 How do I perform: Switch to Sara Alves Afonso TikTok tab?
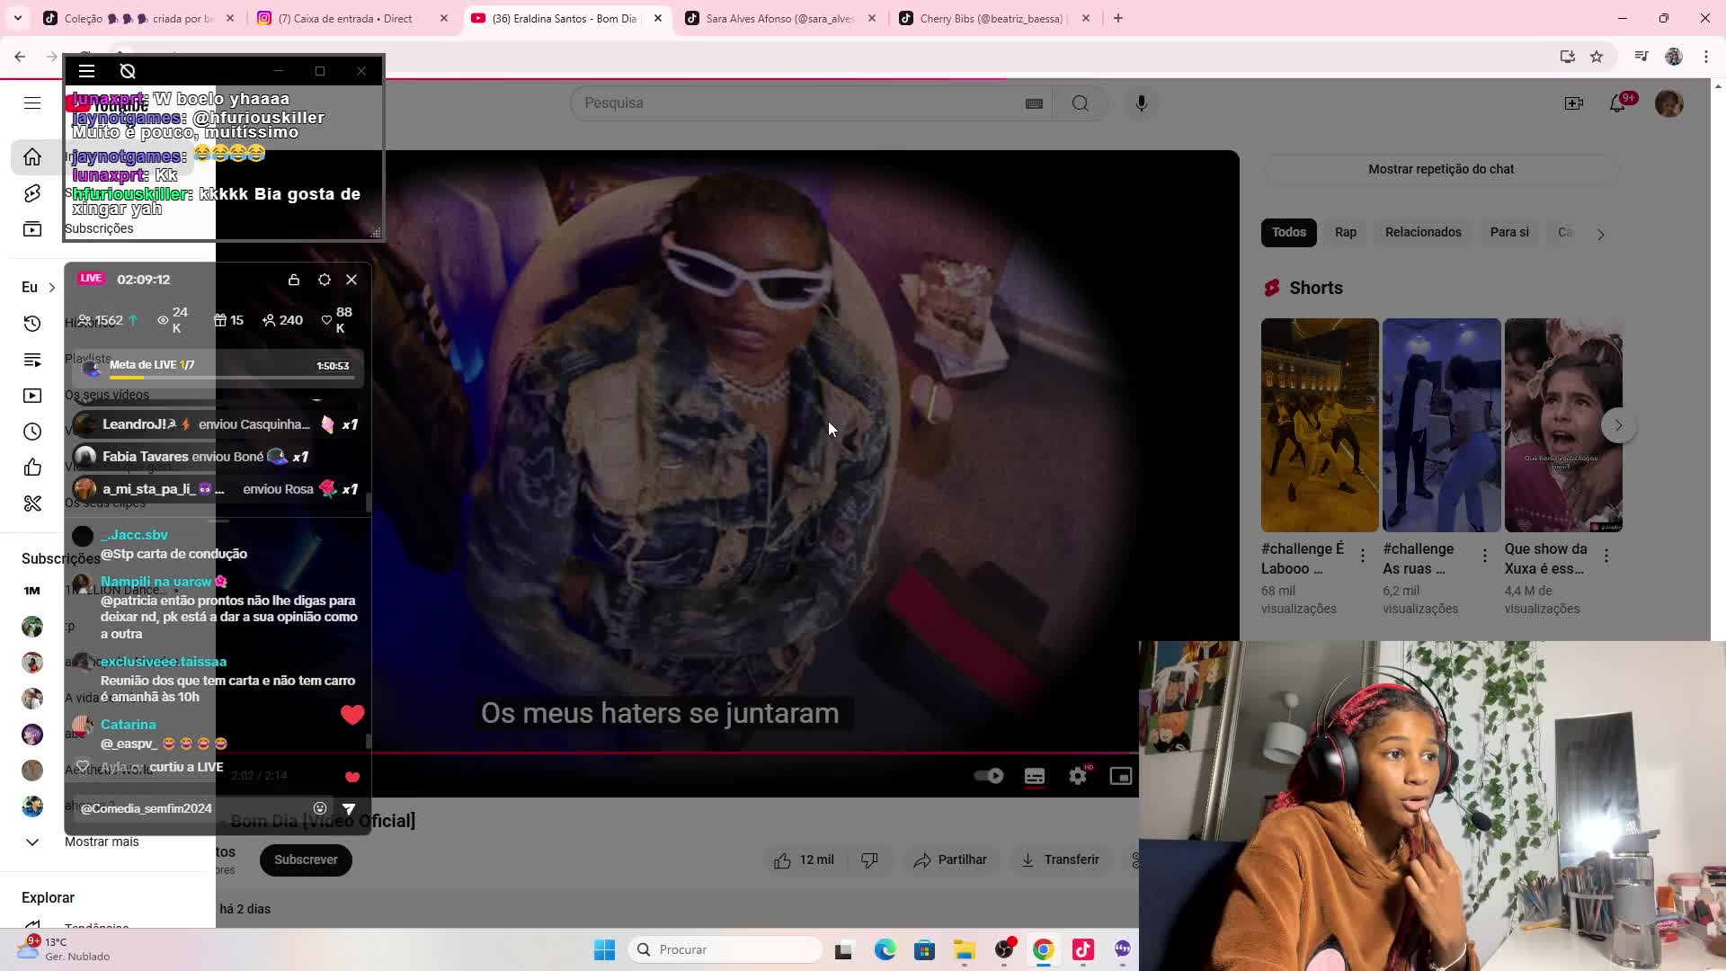(780, 18)
